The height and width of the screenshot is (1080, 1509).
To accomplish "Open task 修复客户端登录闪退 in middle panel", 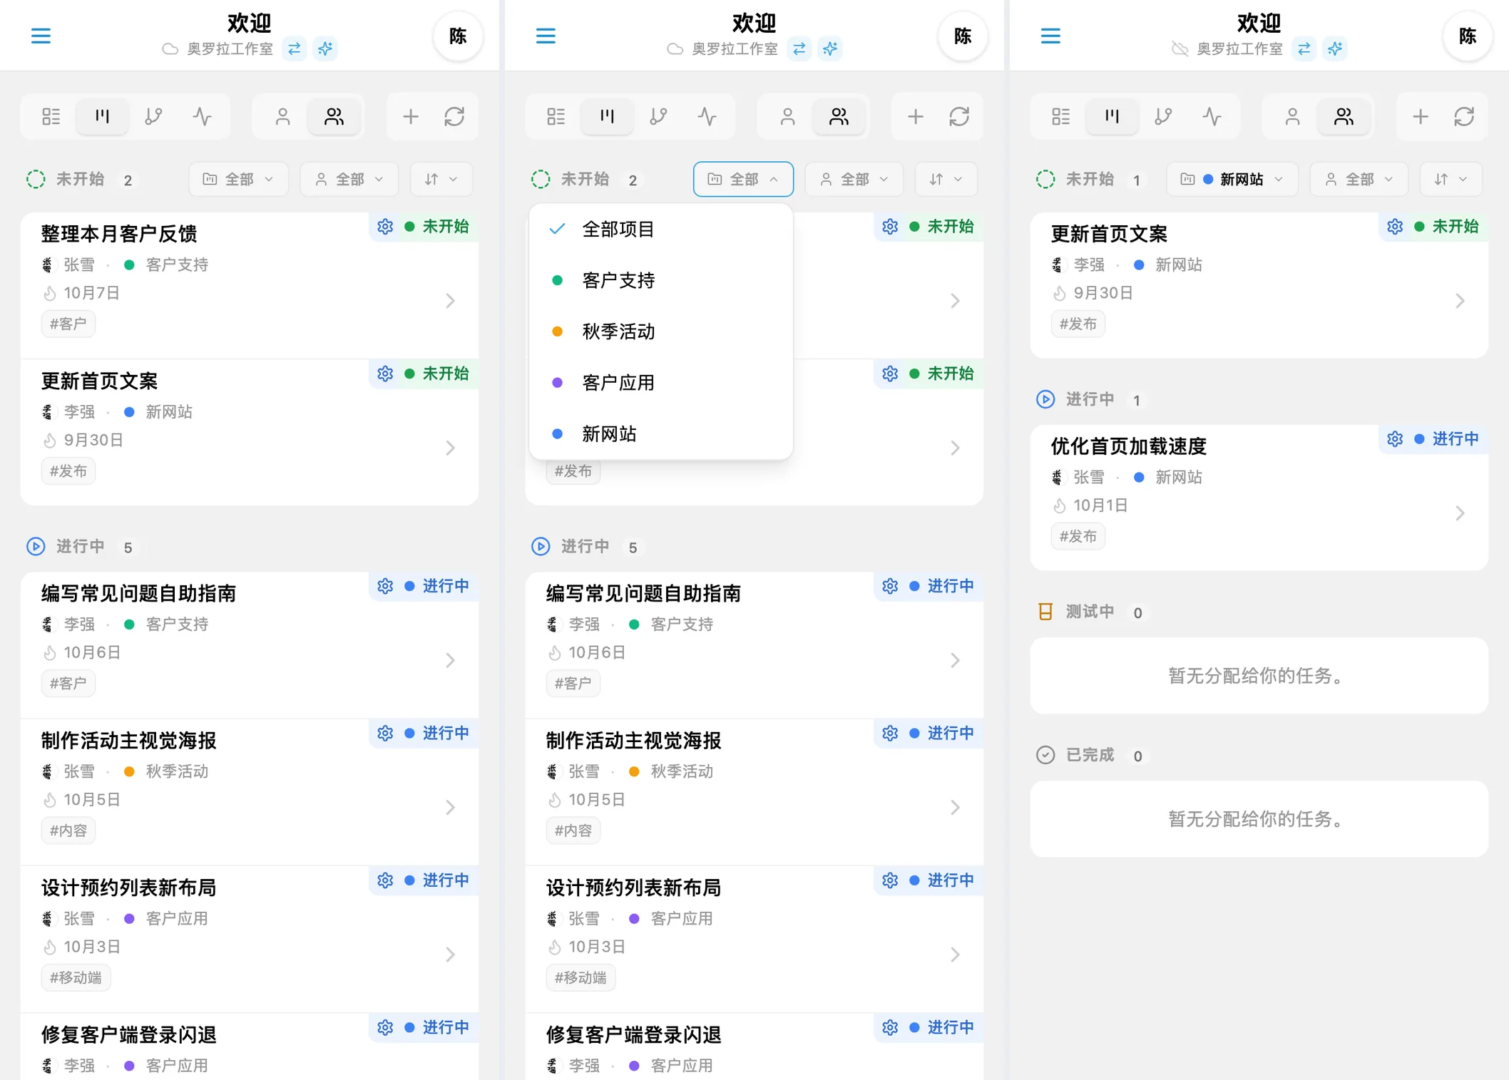I will (x=754, y=1047).
